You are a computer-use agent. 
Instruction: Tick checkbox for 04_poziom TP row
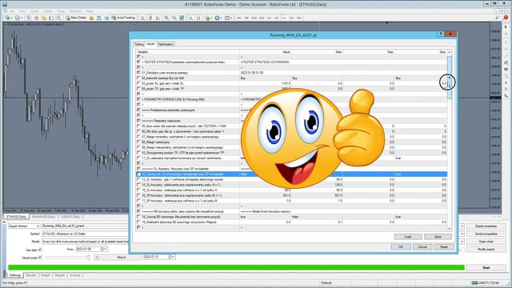coord(138,89)
